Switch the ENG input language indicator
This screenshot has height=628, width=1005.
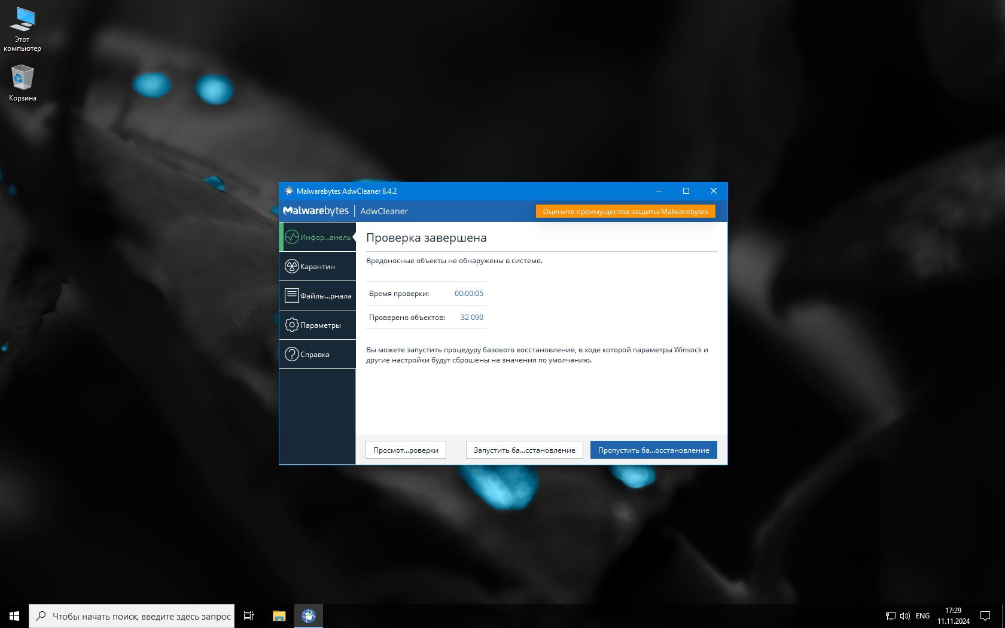point(922,616)
